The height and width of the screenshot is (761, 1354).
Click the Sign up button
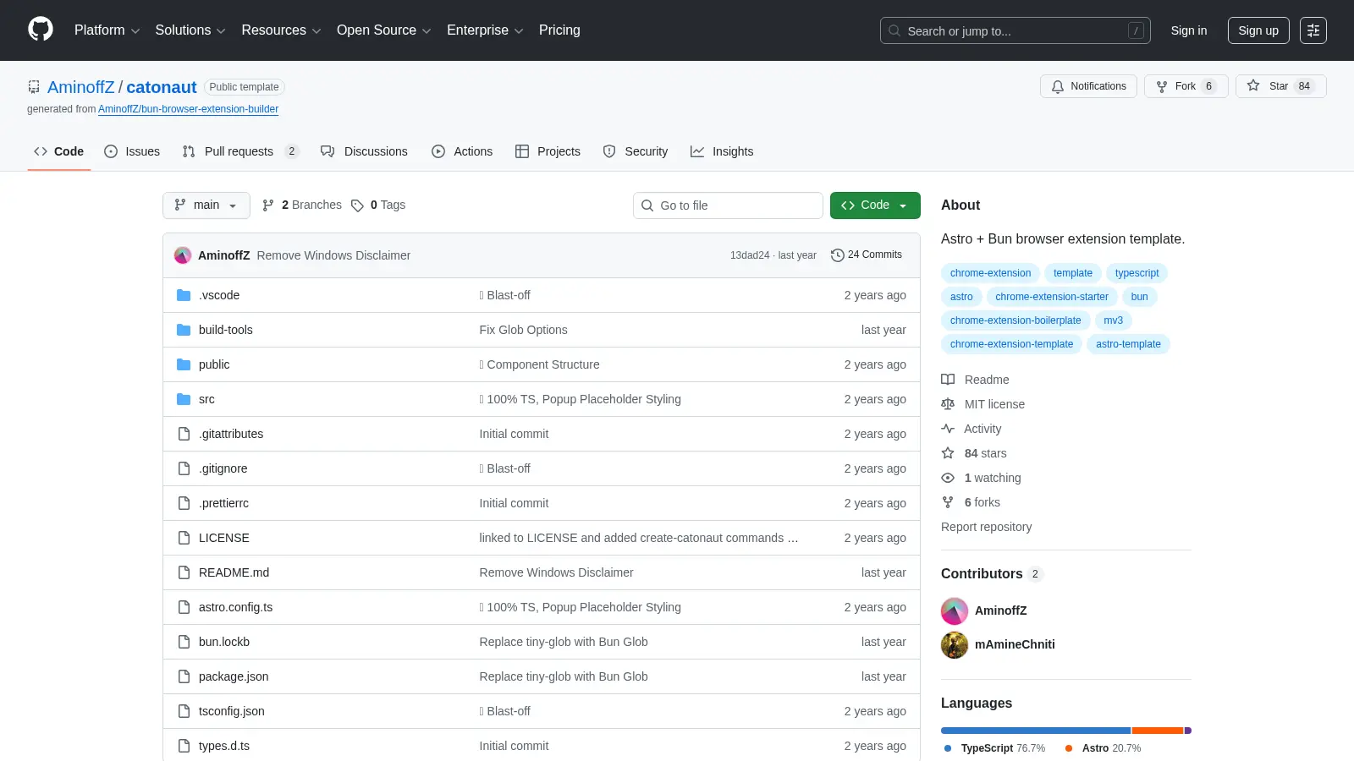pos(1258,30)
